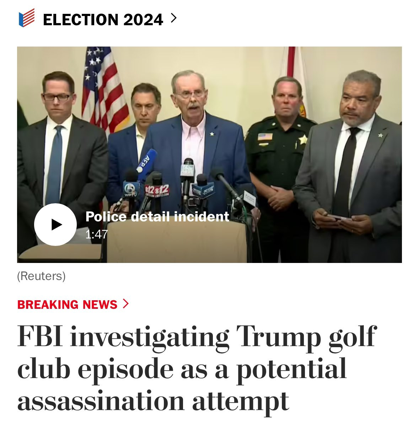Click the red CBS 12 microphone logo
Viewport: 419px width, 425px height.
click(x=157, y=190)
